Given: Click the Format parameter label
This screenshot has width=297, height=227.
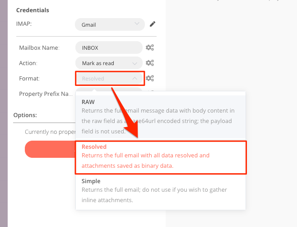Looking at the screenshot, I should tap(29, 78).
